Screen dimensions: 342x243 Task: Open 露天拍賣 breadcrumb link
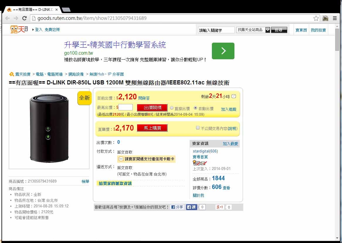click(x=23, y=74)
